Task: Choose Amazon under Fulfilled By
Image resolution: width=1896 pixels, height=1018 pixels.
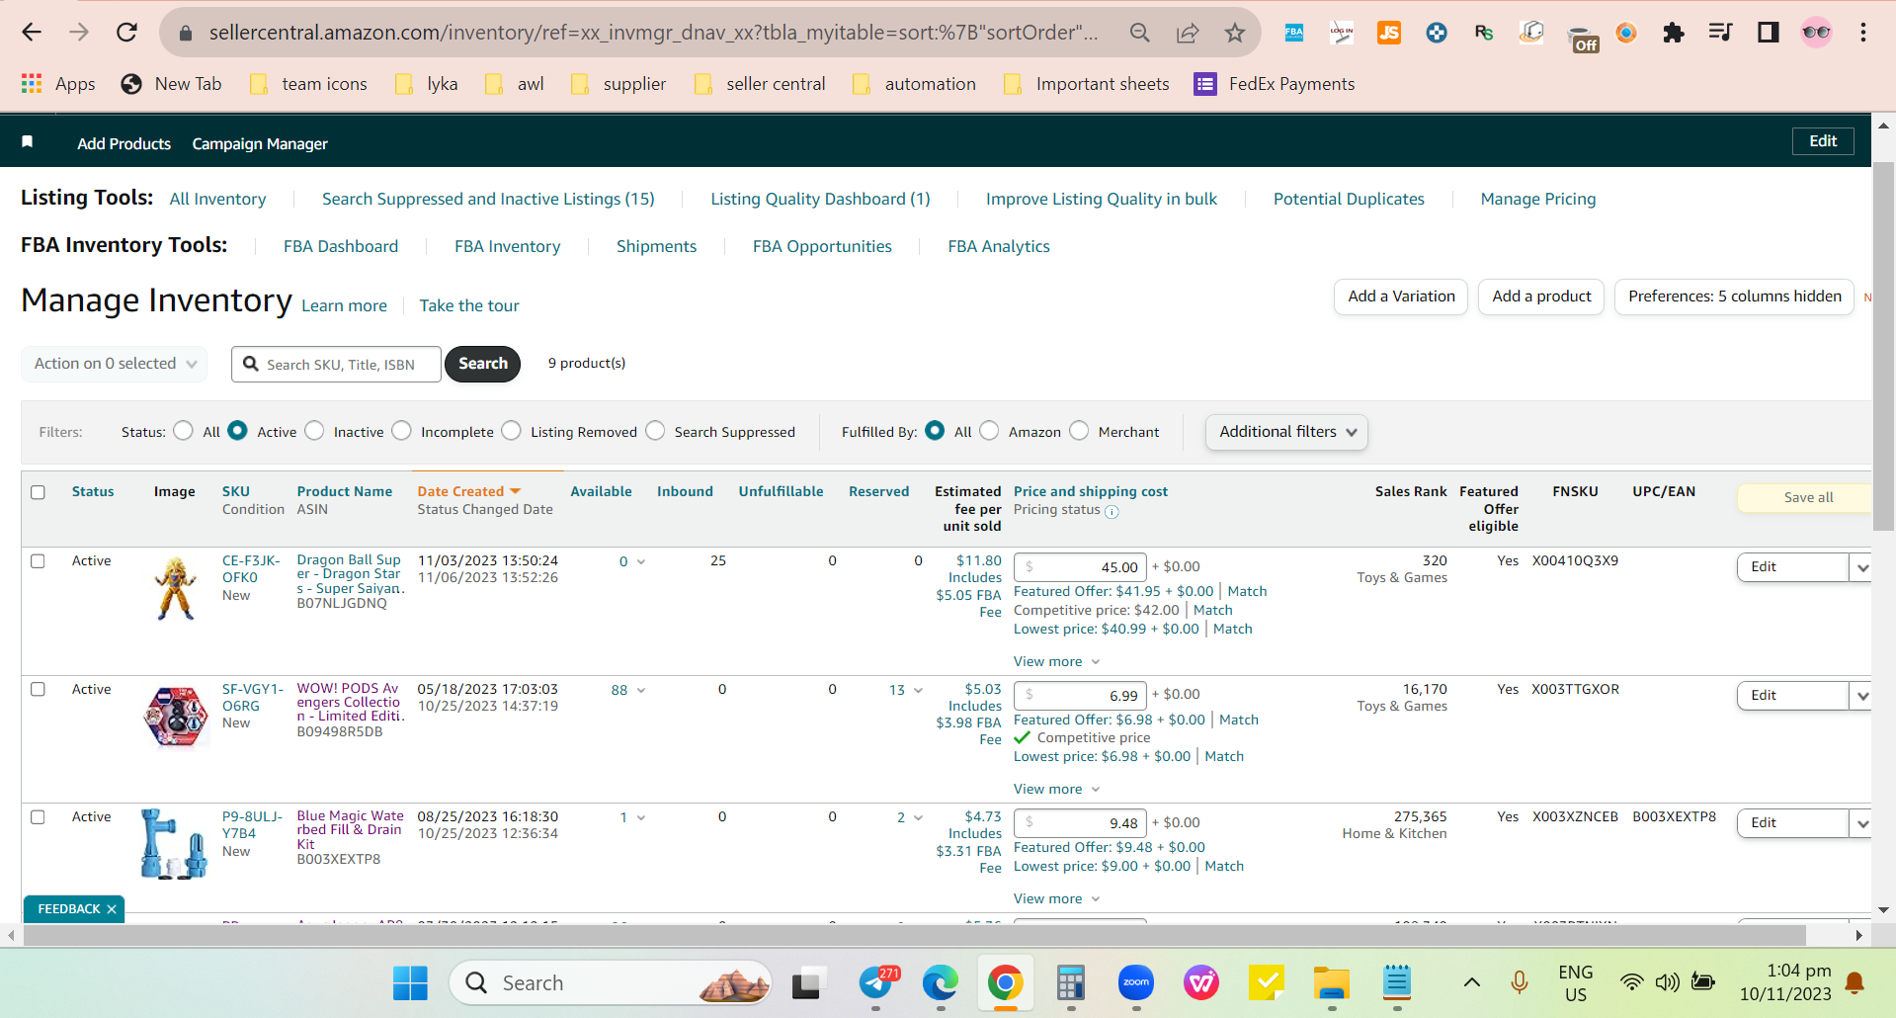Action: click(x=989, y=431)
